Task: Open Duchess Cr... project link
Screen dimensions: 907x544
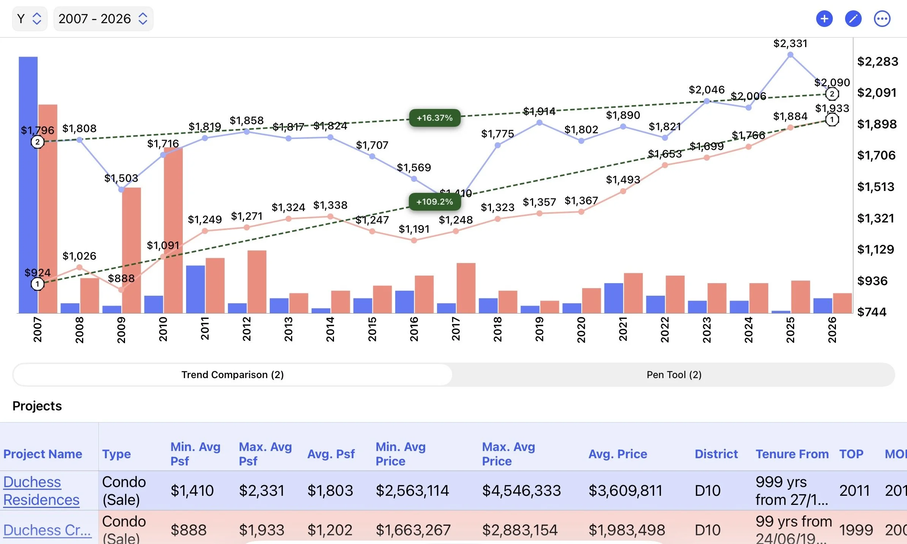Action: point(47,530)
